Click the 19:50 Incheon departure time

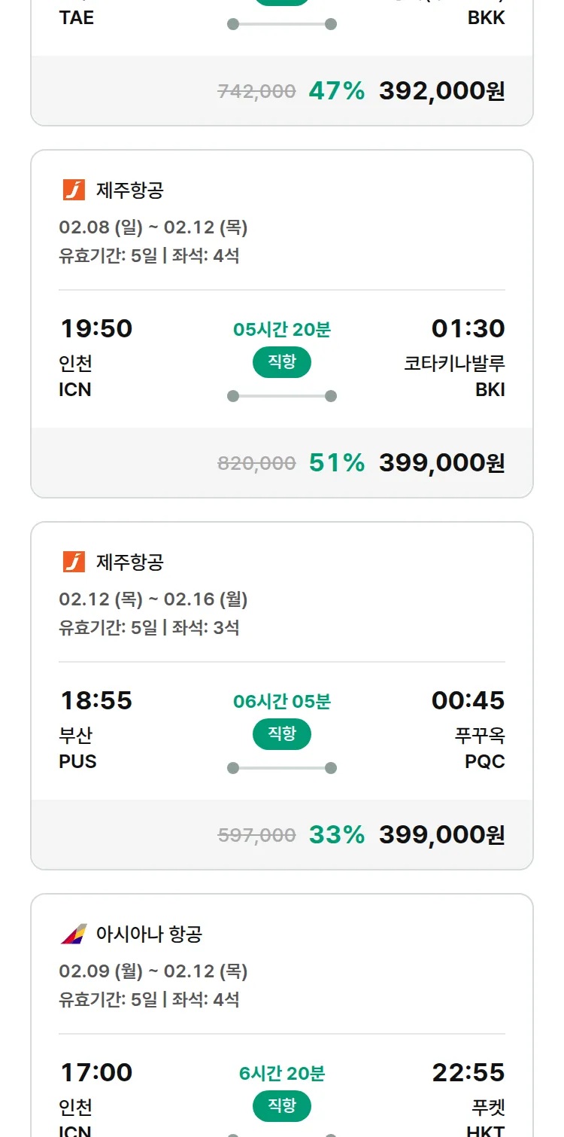click(96, 329)
